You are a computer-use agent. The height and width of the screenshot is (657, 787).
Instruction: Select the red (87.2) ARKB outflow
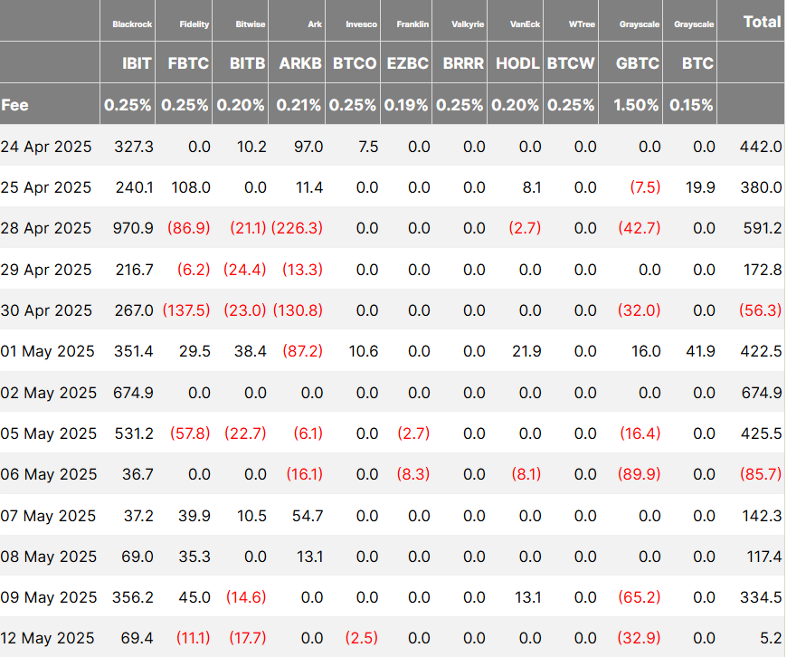tap(303, 351)
